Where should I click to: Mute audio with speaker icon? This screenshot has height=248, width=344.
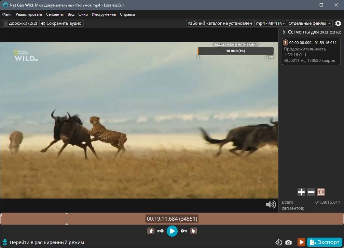coord(271,204)
